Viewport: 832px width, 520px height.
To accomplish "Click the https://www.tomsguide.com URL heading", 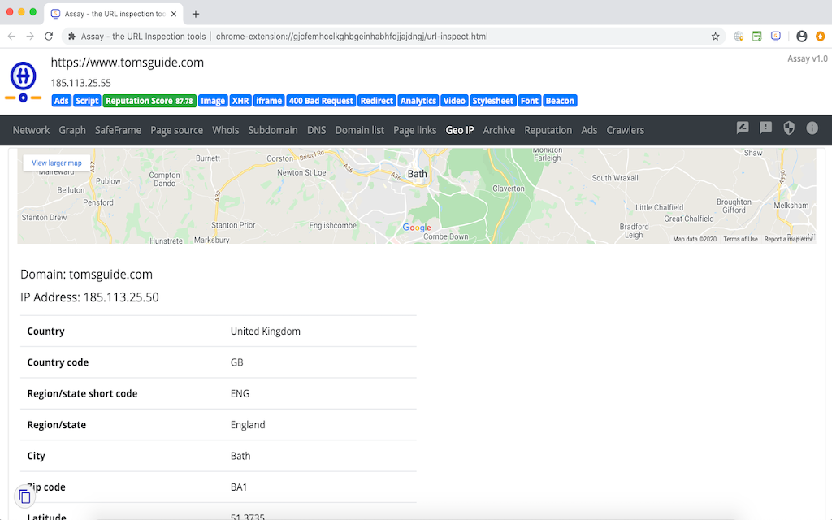I will [x=128, y=63].
